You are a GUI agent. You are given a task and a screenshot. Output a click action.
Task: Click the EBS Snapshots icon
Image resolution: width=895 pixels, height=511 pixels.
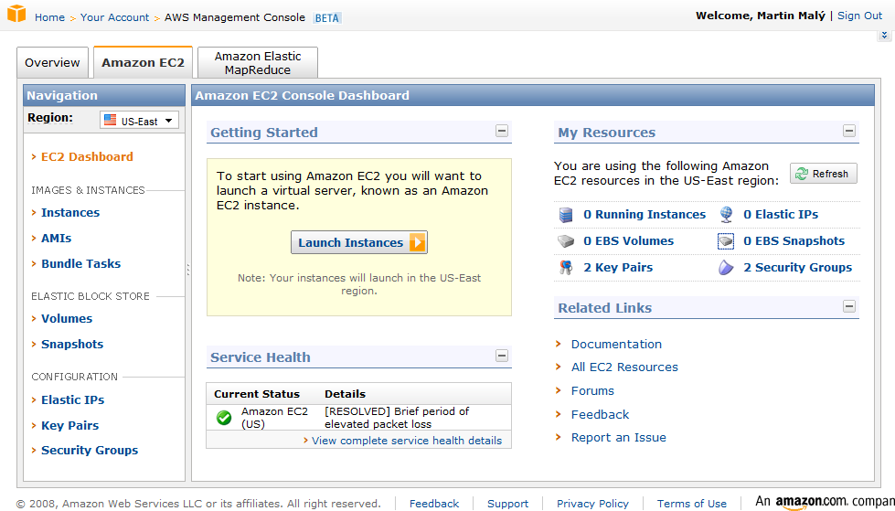click(726, 241)
